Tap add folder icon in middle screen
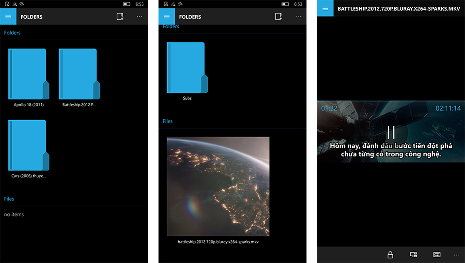 tap(279, 16)
